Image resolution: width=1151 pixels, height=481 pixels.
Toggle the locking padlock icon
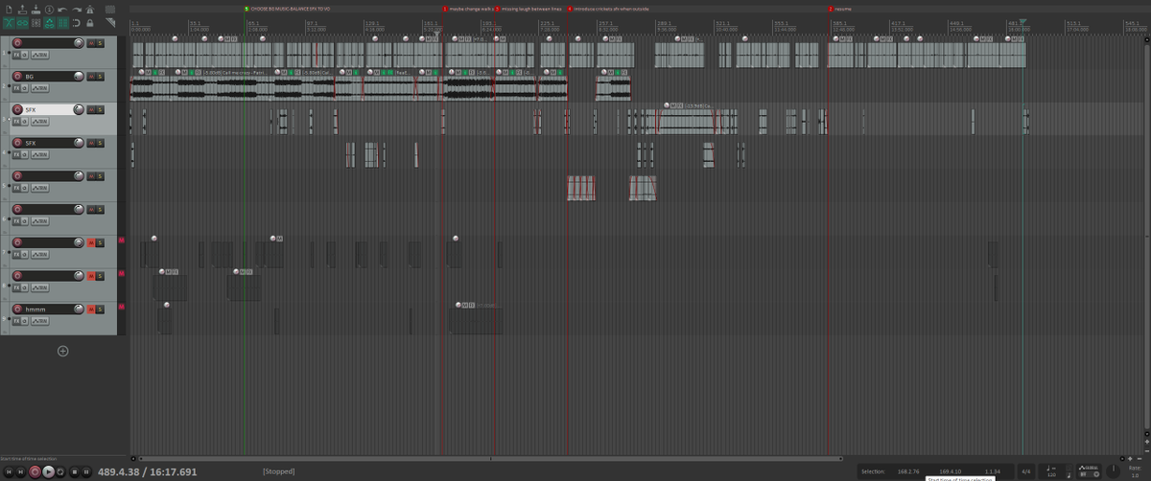coord(90,23)
